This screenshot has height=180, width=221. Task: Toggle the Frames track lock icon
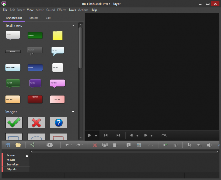pyautogui.click(x=27, y=156)
